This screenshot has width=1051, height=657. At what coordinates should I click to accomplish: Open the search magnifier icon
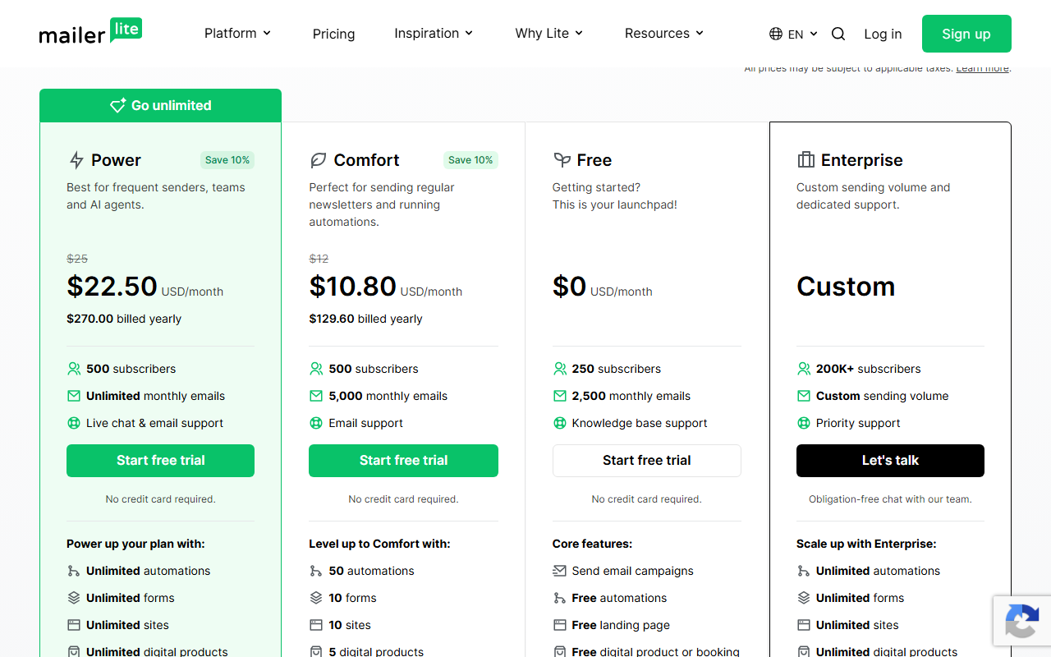tap(838, 34)
